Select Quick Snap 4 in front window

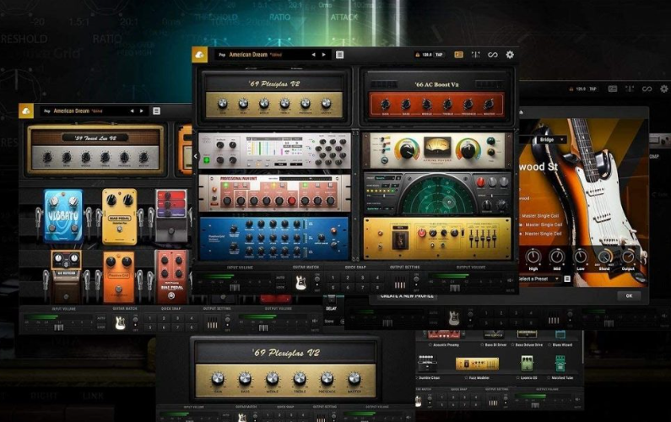pyautogui.click(x=377, y=278)
